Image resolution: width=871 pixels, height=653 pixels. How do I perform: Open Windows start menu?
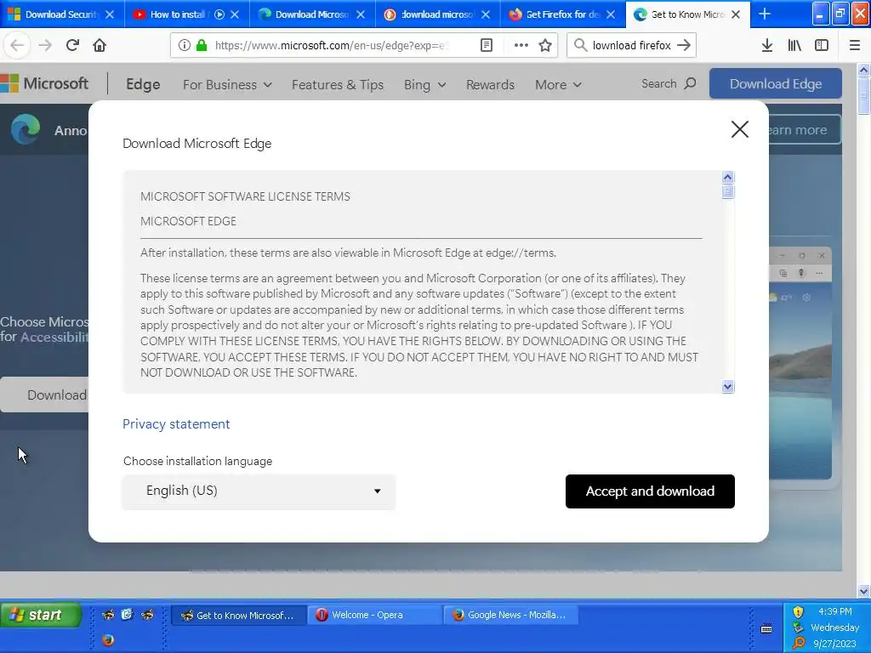pos(40,615)
